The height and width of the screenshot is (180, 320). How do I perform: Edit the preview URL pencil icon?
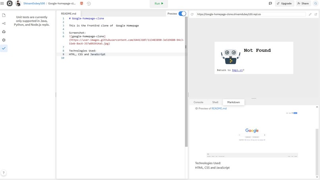(310, 14)
